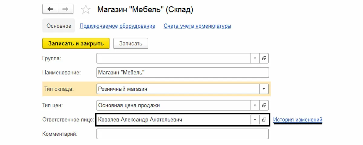Switch to the Основное tab
This screenshot has width=363, height=145.
pyautogui.click(x=59, y=26)
